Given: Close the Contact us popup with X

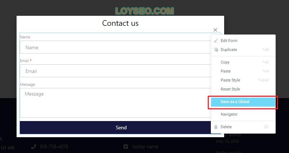Looking at the screenshot, I should coord(215,30).
